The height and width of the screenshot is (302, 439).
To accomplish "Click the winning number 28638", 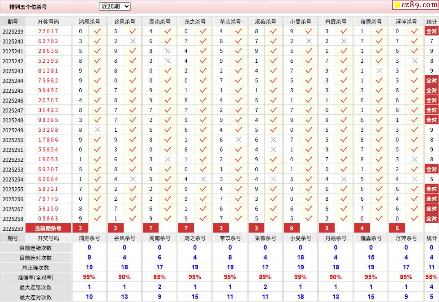I will (x=48, y=51).
